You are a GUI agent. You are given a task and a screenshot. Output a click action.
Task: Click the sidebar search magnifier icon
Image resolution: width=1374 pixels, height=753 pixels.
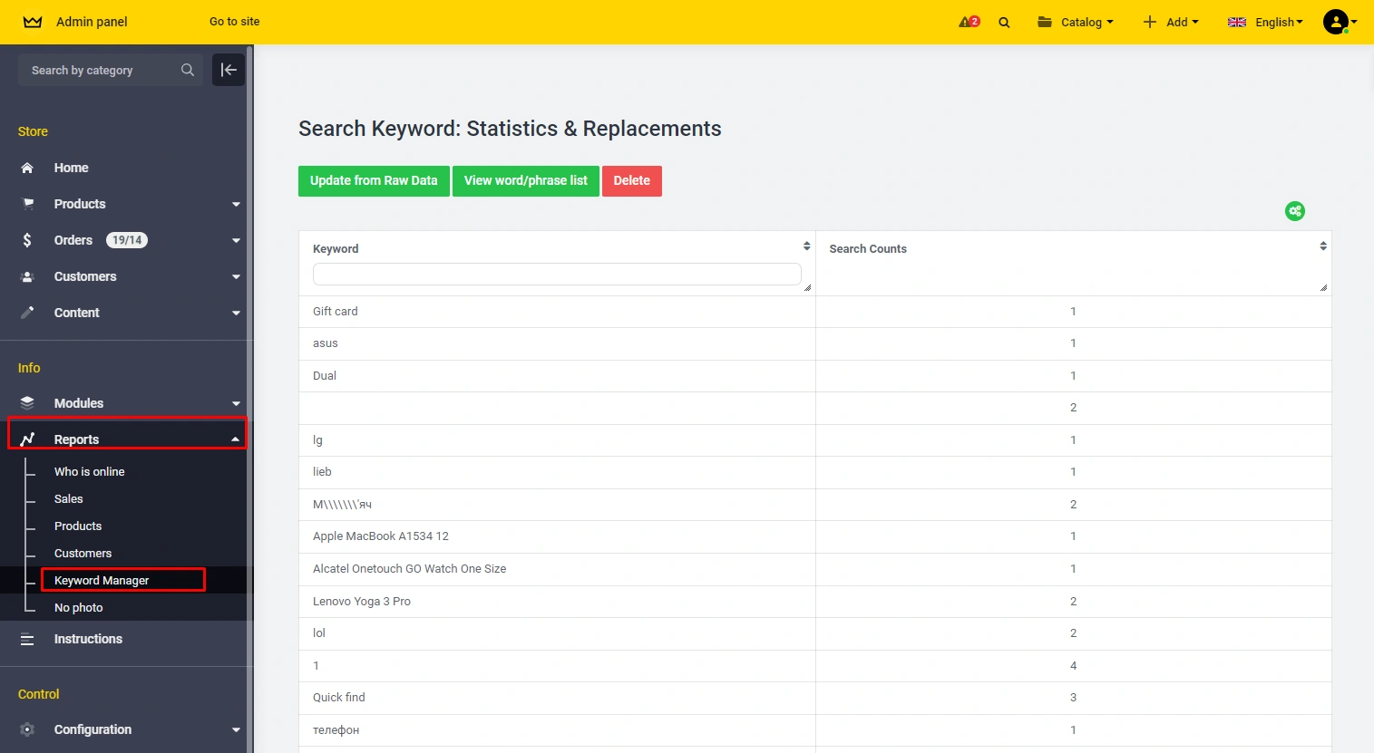(x=188, y=70)
